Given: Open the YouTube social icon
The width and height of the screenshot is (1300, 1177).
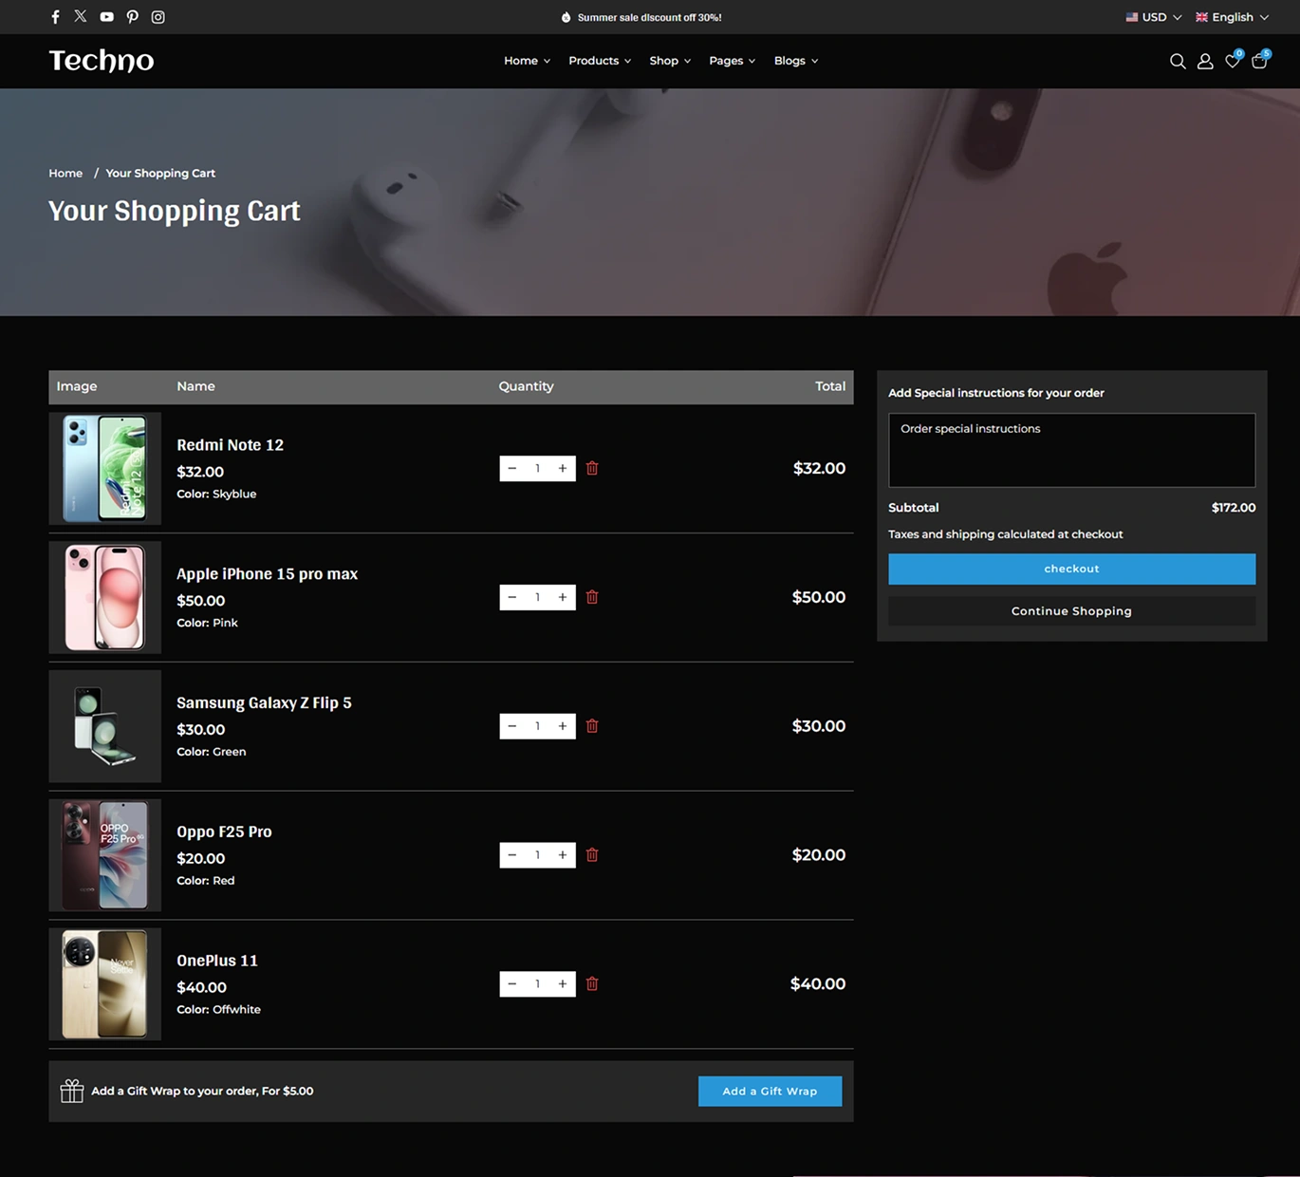Looking at the screenshot, I should click(x=106, y=17).
